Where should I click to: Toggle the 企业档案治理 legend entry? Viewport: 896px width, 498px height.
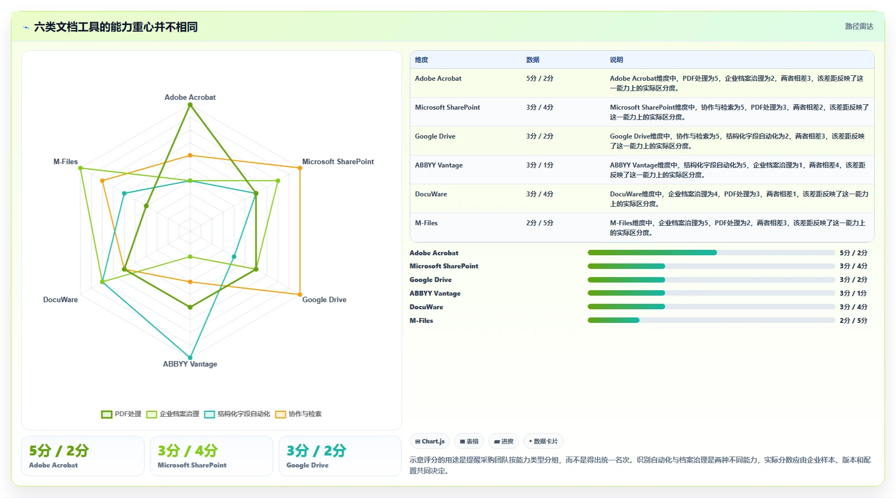[172, 414]
